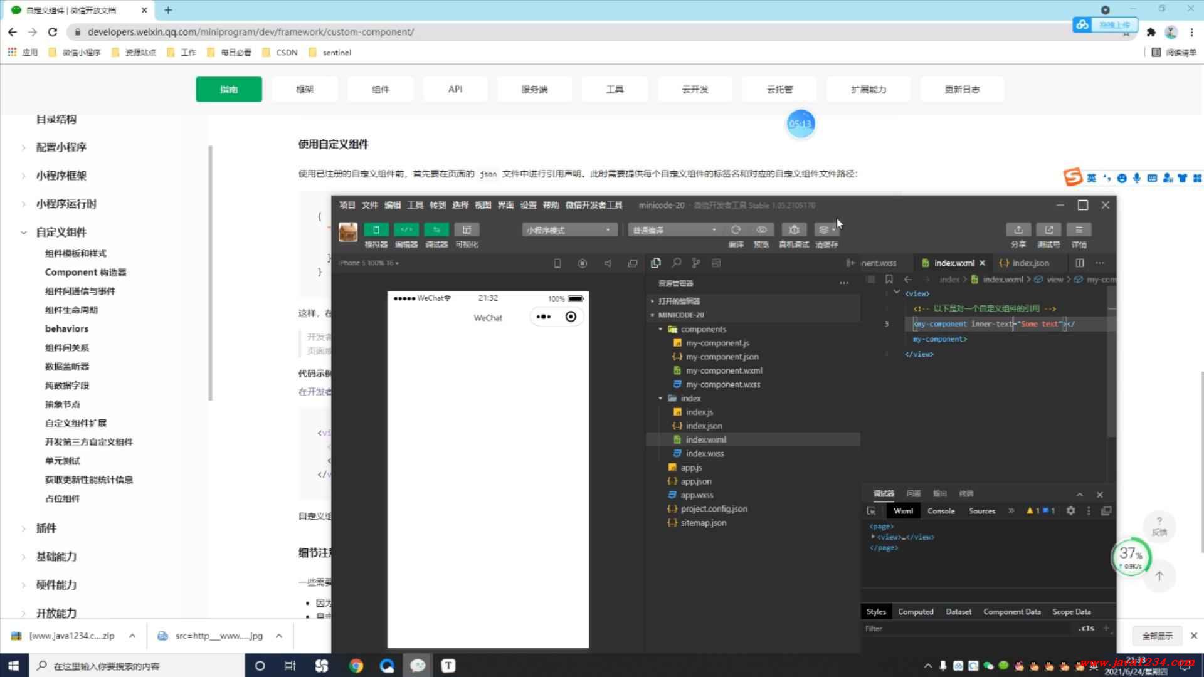This screenshot has width=1204, height=677.
Task: Click the share upload icon in DevTools
Action: click(1018, 229)
